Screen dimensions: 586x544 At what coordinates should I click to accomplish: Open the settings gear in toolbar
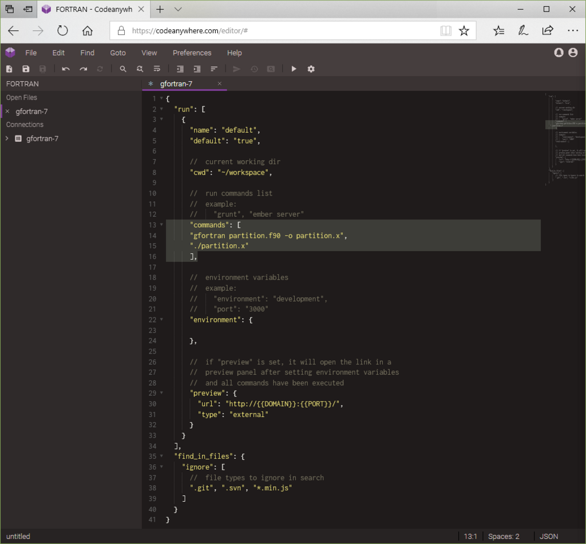(311, 69)
